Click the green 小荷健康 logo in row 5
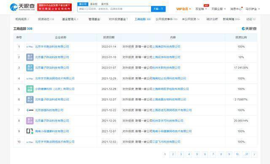 (30, 89)
